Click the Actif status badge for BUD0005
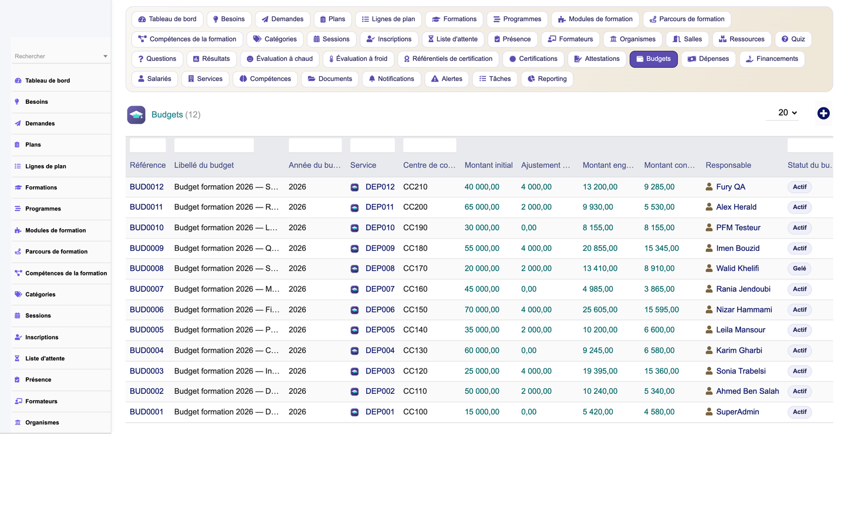 (799, 330)
